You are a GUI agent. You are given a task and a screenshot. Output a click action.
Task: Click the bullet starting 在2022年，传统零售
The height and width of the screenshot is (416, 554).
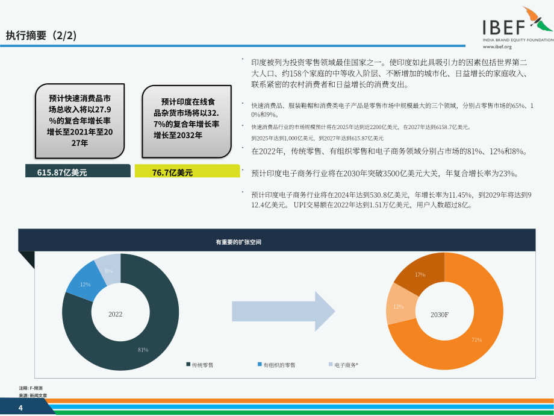coord(390,151)
